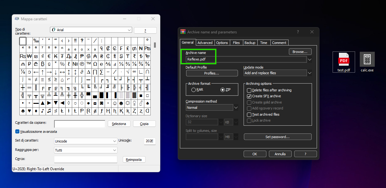Image resolution: width=386 pixels, height=188 pixels.
Task: Select the square root √ character
Action: tap(128, 72)
